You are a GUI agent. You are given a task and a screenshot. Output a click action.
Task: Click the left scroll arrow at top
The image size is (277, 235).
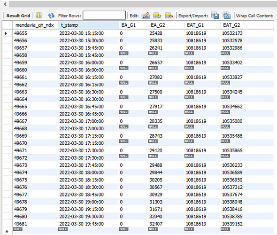5,4
